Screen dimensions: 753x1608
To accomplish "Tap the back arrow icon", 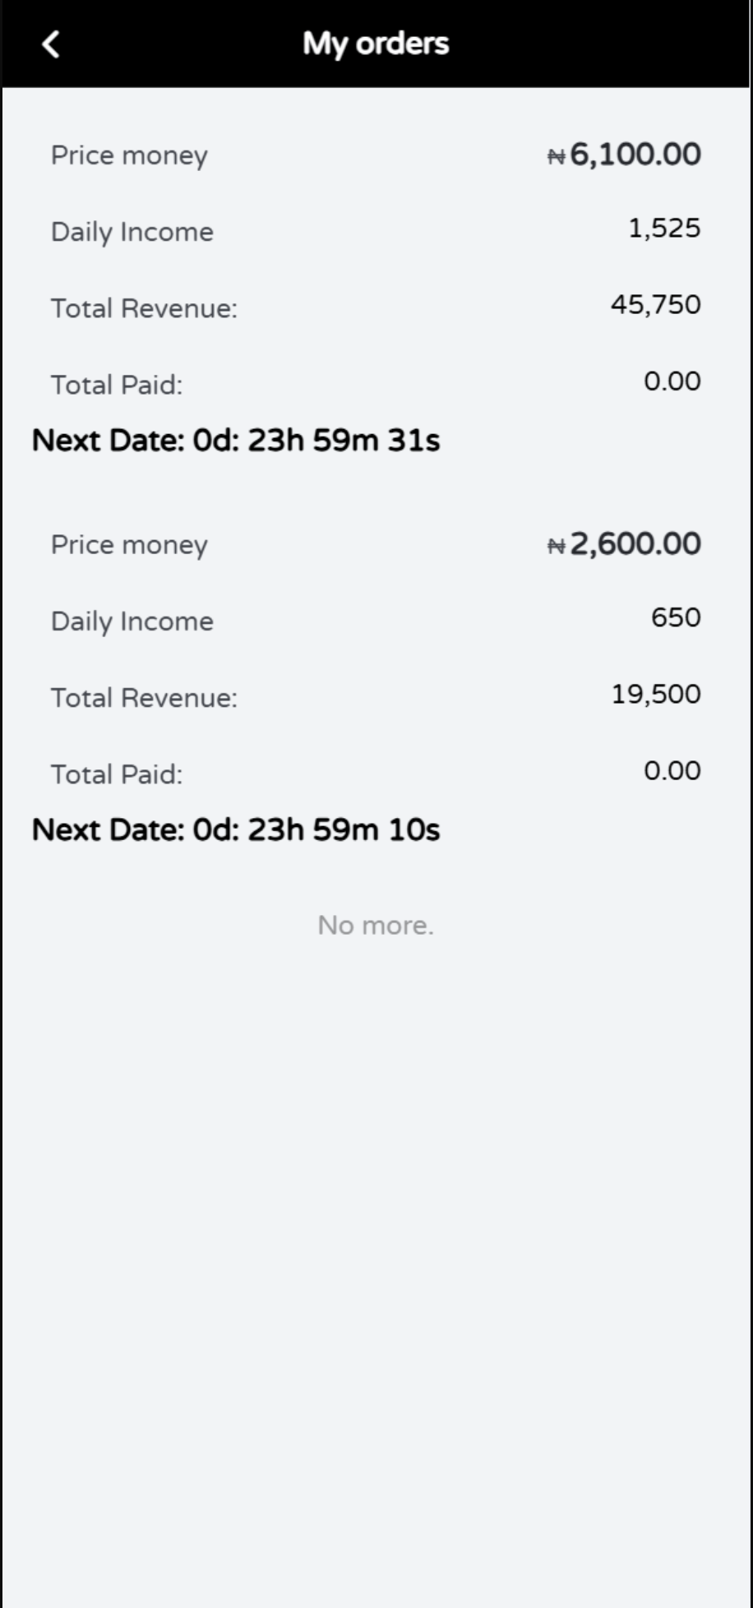I will [x=51, y=44].
